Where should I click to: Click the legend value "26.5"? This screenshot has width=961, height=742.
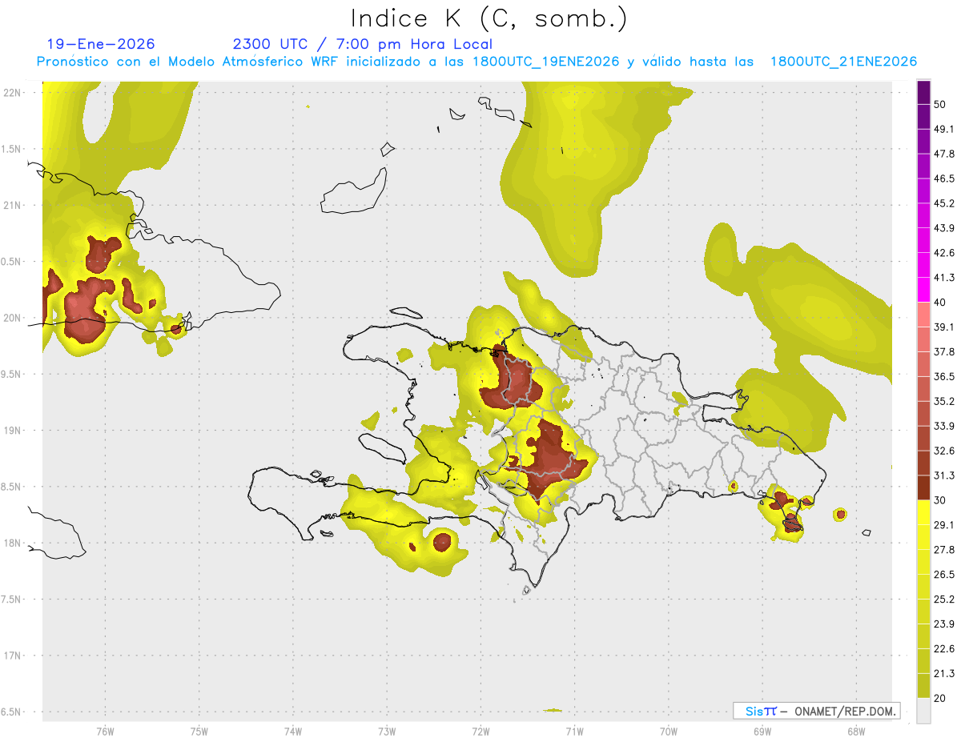[944, 575]
